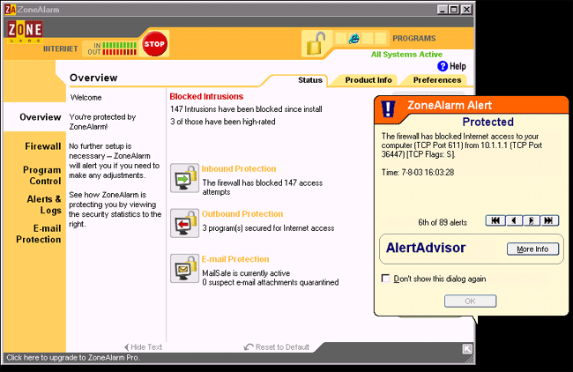This screenshot has height=372, width=573.
Task: Click the window shrink arrow icon at bottom right
Action: coord(467,349)
